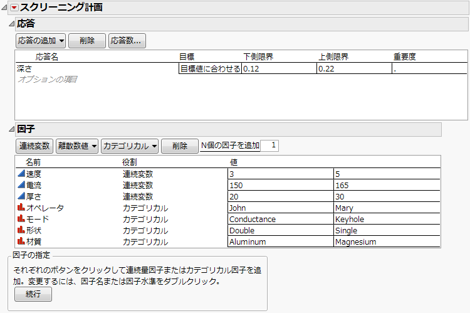The image size is (470, 313).
Task: Click the categorical icon next to モード
Action: [21, 219]
